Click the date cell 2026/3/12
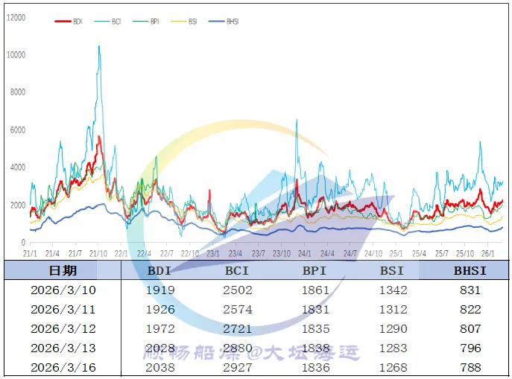Viewport: 512px width, 379px height. [63, 329]
